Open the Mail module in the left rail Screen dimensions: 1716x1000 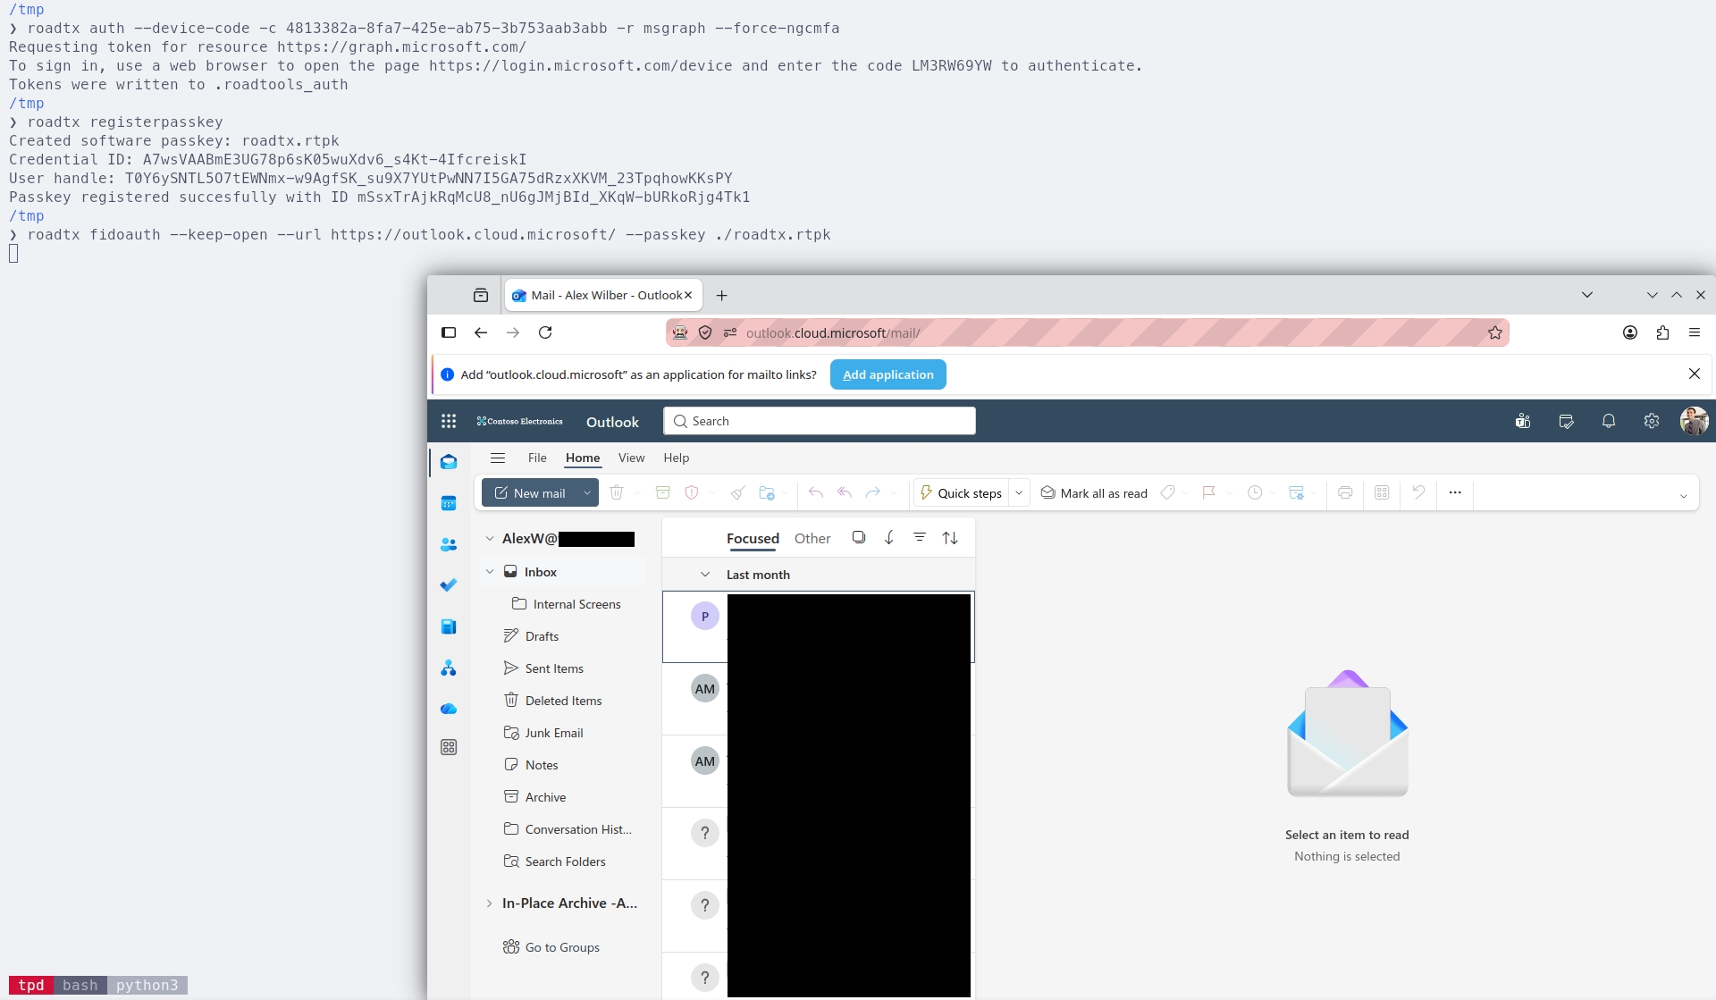[449, 462]
